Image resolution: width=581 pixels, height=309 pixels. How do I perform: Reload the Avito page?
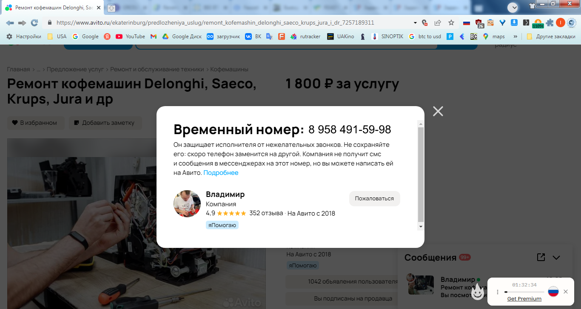(x=34, y=22)
